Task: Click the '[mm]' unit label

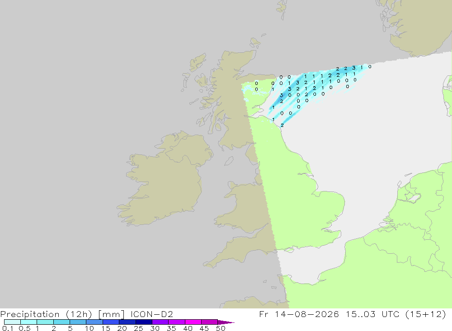Action: pyautogui.click(x=111, y=314)
